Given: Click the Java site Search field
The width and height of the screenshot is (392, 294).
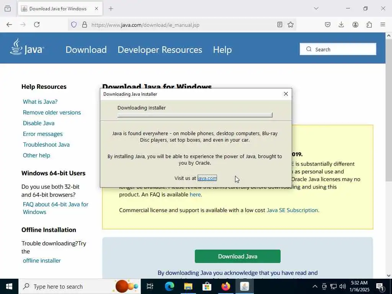Looking at the screenshot, I should point(338,49).
